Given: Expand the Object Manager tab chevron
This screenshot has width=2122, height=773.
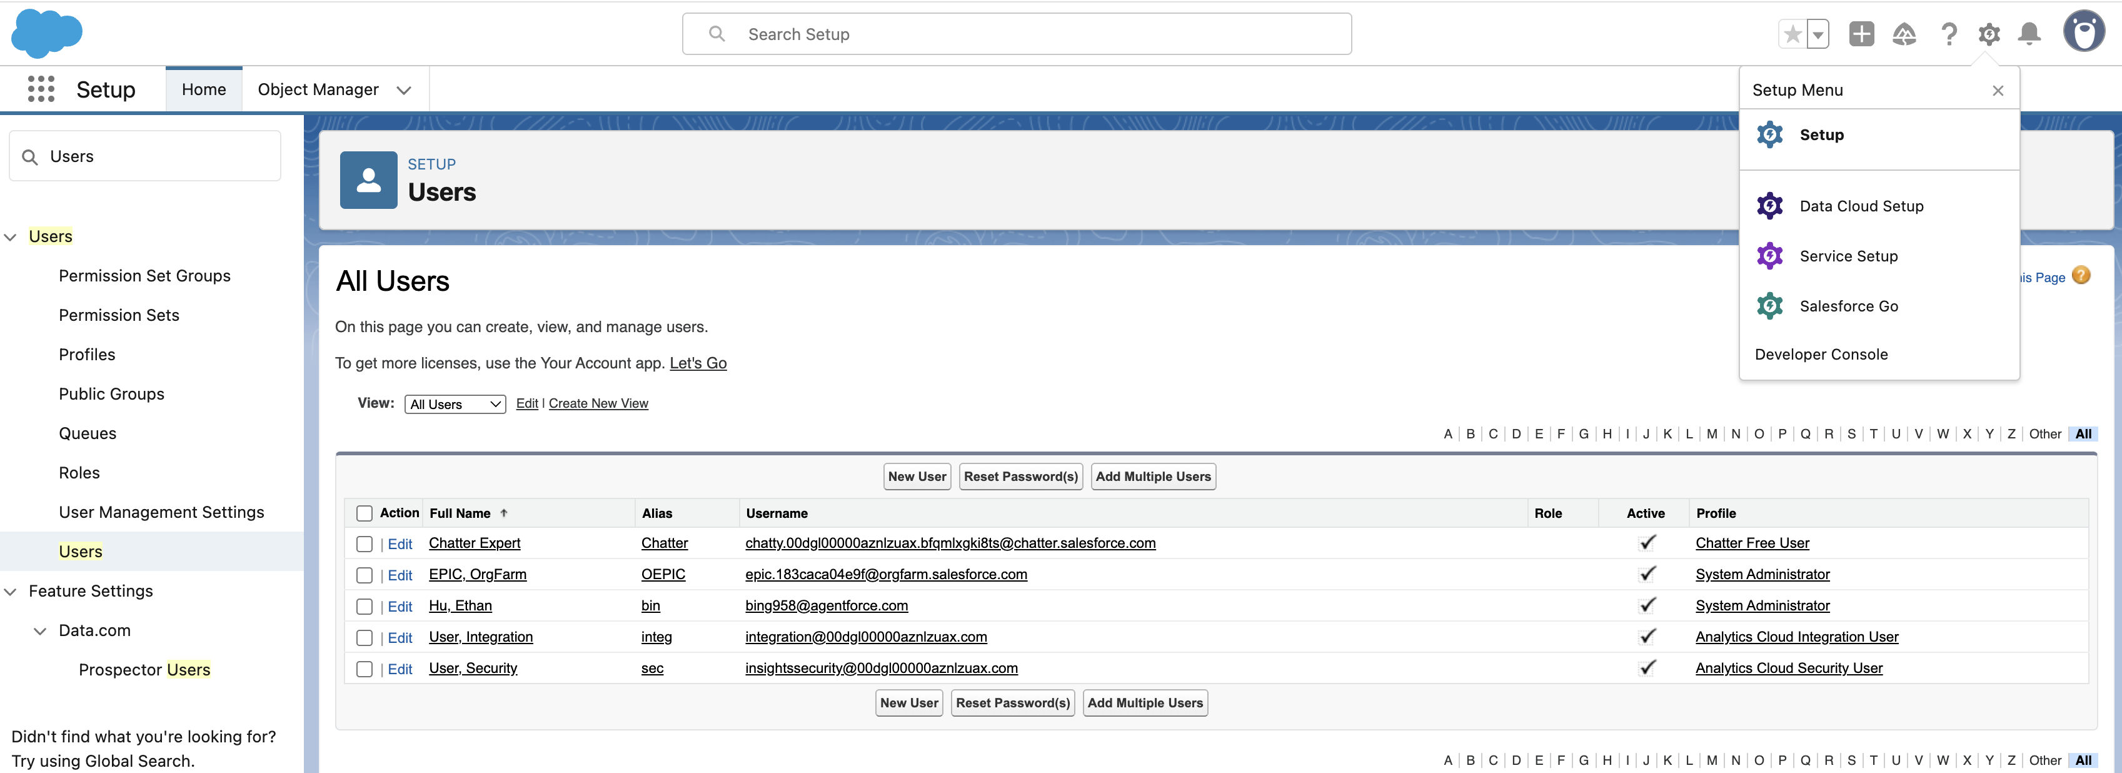Looking at the screenshot, I should [404, 90].
